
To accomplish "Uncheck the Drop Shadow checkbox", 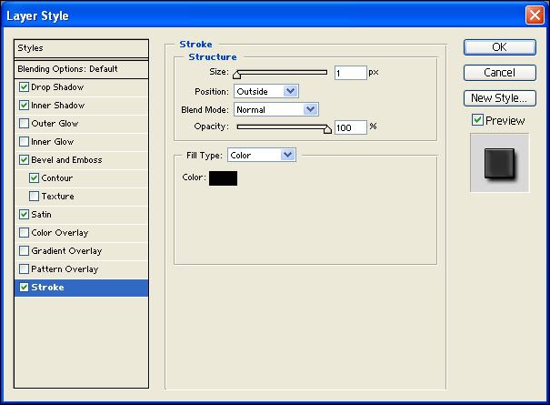I will pos(24,86).
